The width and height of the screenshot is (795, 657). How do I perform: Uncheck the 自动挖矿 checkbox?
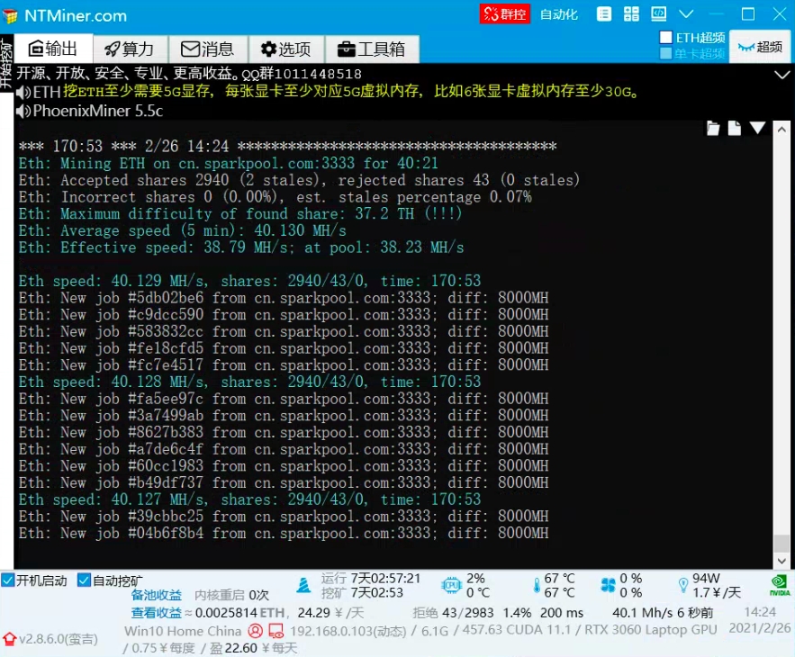tap(85, 580)
